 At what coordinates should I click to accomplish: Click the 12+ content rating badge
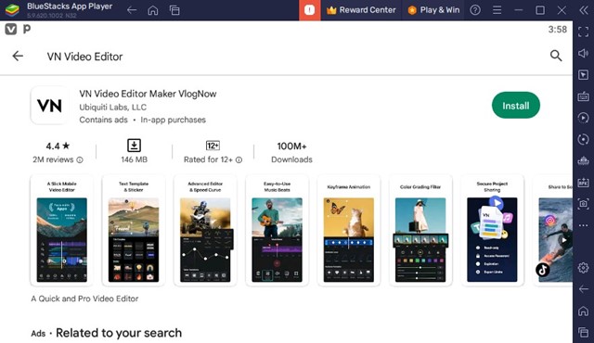213,146
